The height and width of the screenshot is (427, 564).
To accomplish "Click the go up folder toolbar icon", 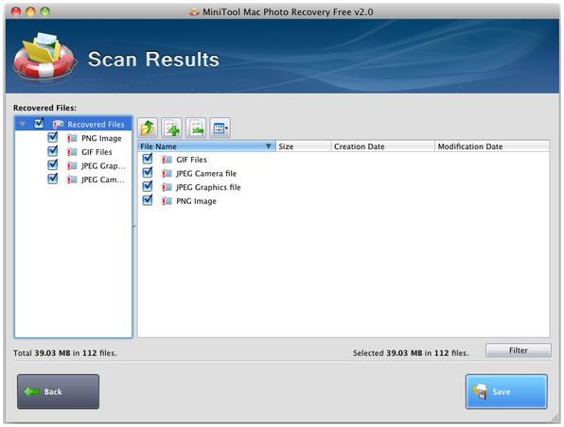I will [x=148, y=128].
